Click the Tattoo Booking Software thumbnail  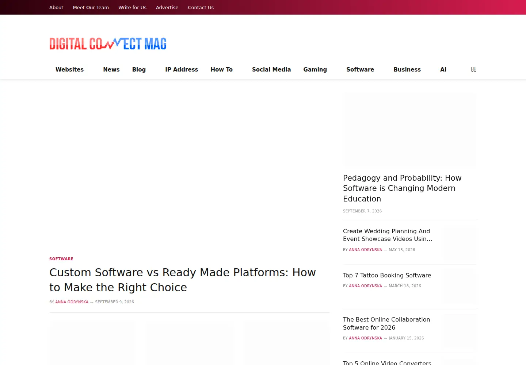460,287
